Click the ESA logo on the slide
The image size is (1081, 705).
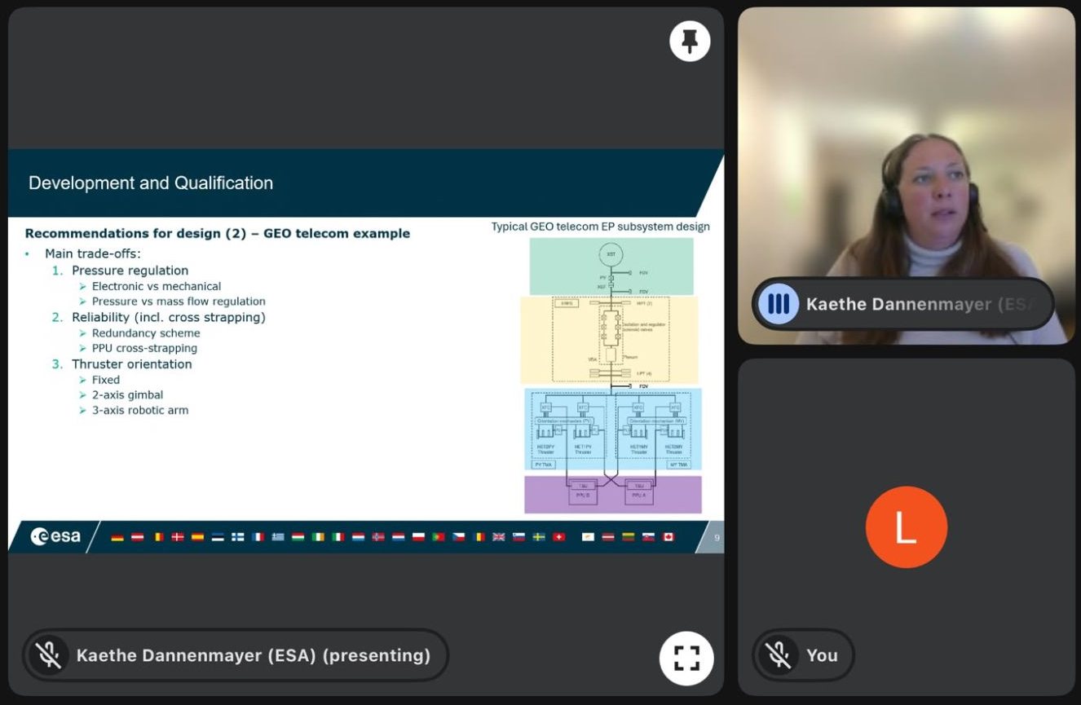pos(55,536)
